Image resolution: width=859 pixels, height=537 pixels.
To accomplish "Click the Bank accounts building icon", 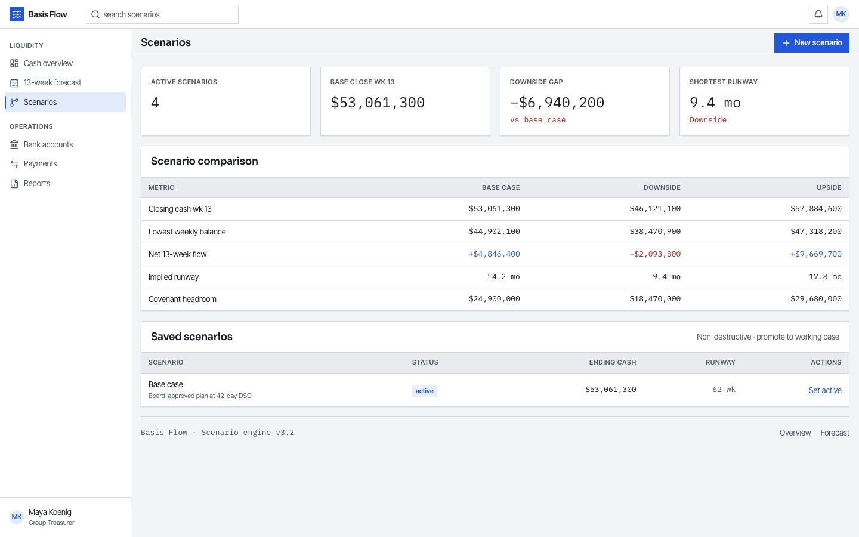I will click(14, 144).
